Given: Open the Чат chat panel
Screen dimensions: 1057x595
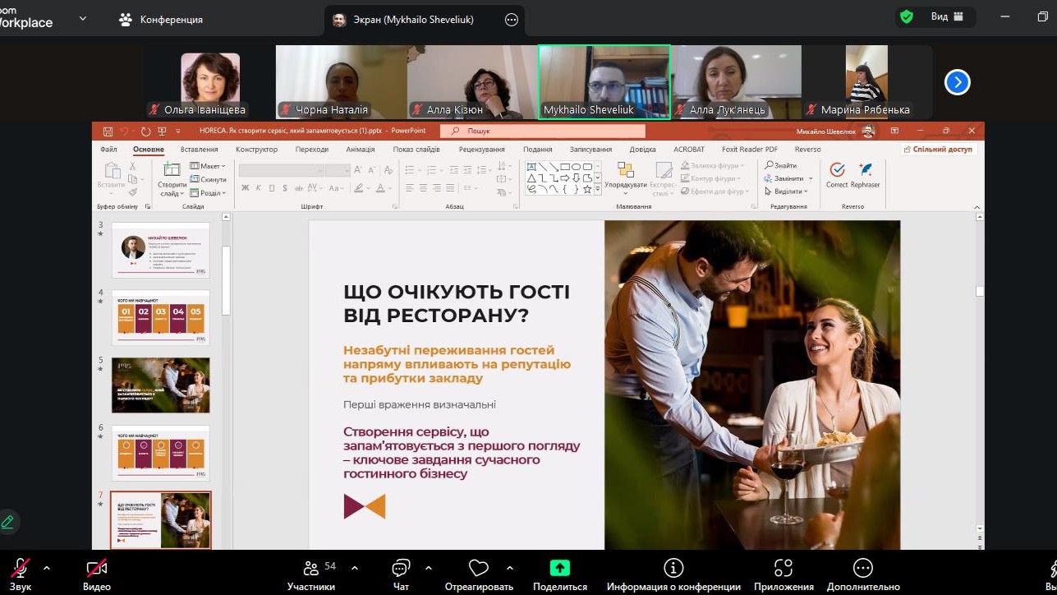Looking at the screenshot, I should pos(401,569).
